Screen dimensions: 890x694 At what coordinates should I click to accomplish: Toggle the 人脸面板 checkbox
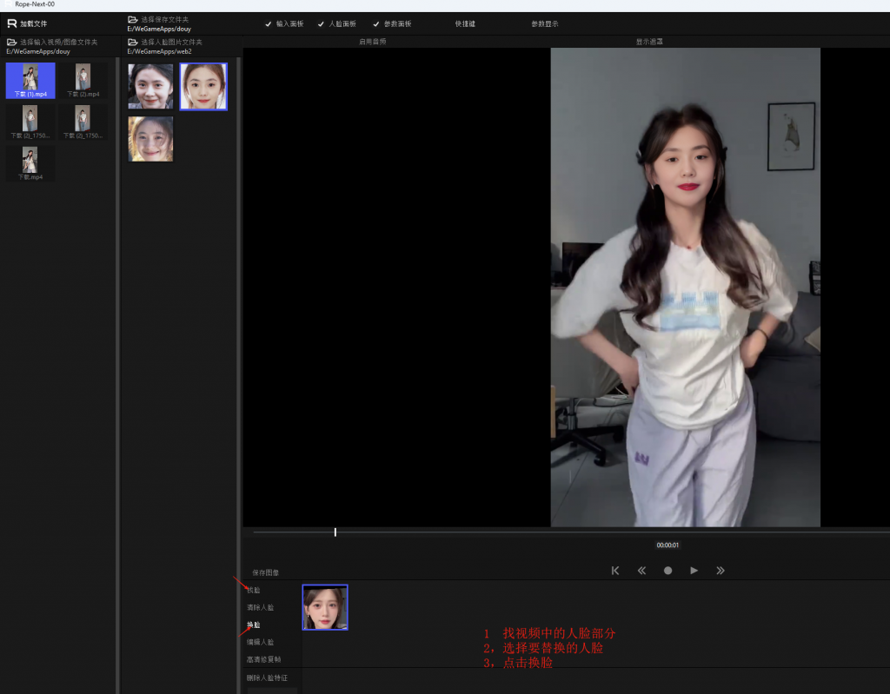321,23
